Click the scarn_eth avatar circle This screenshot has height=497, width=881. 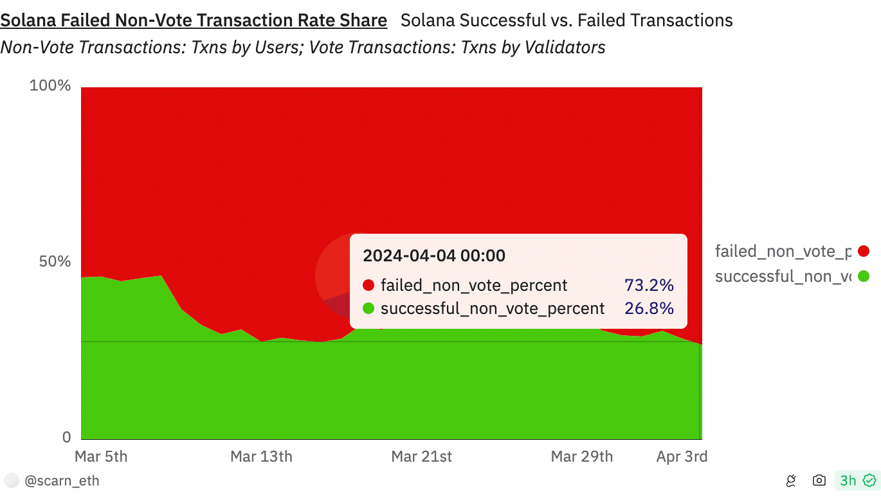pos(11,480)
